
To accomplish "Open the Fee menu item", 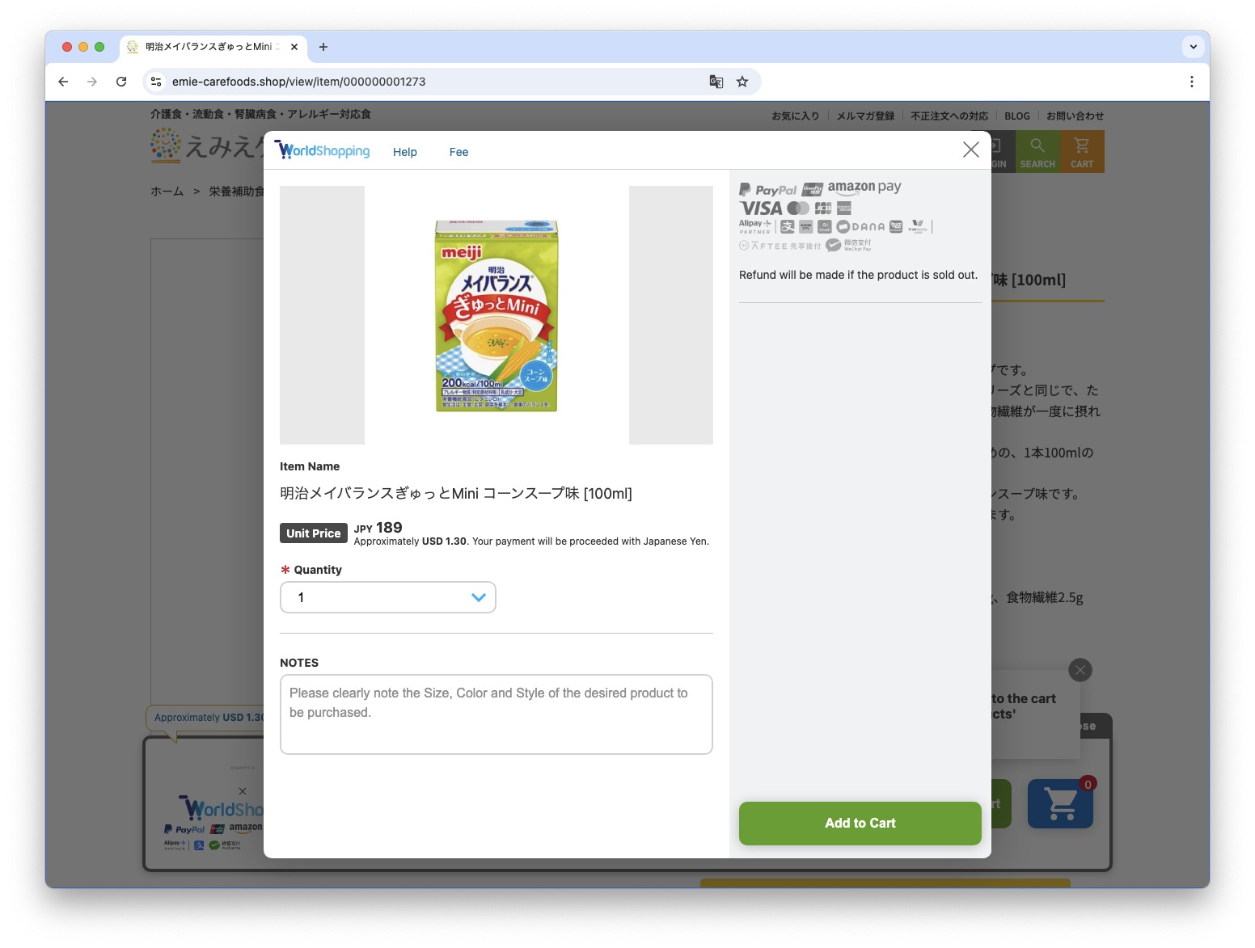I will [x=458, y=152].
